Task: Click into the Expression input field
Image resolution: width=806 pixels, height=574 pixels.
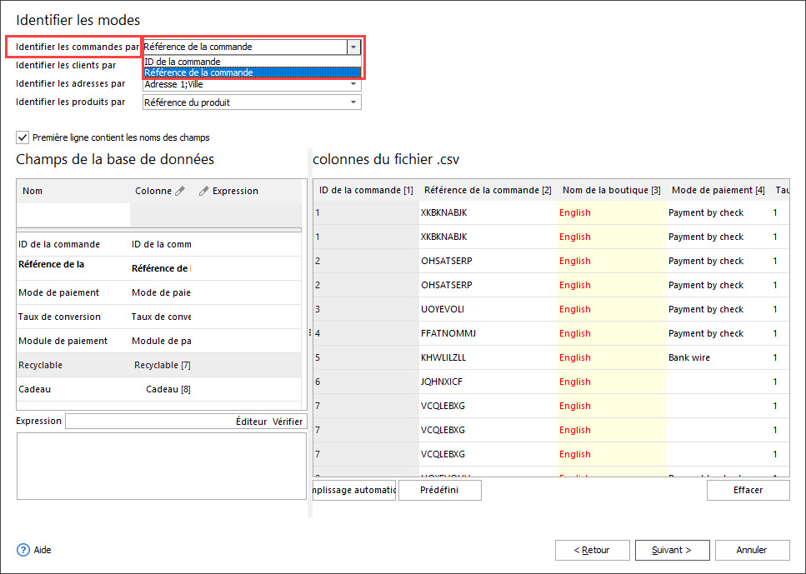Action: coord(149,422)
